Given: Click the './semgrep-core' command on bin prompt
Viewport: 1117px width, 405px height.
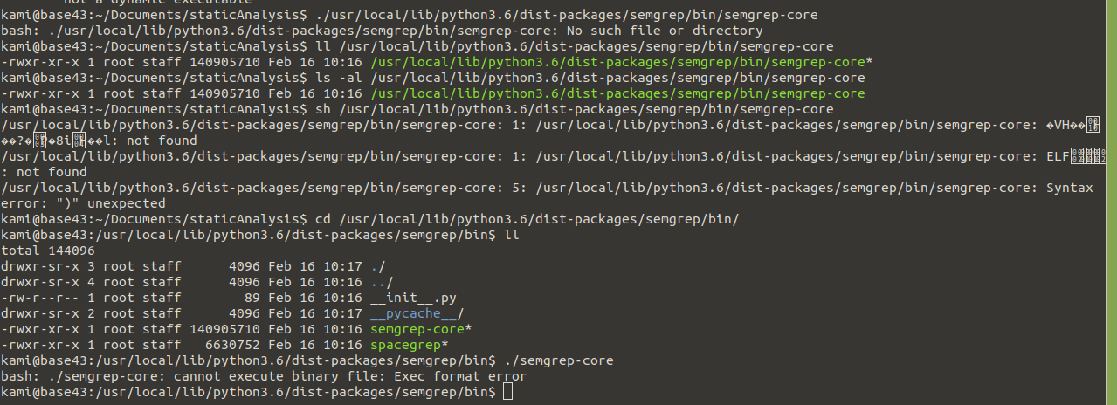Looking at the screenshot, I should click(x=558, y=360).
